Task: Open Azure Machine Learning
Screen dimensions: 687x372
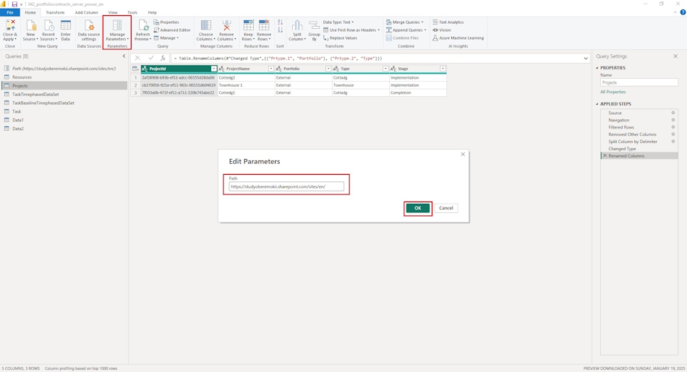Action: [458, 38]
